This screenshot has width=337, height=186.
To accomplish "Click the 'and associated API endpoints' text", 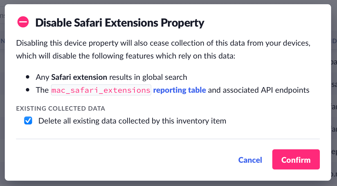I will [x=259, y=90].
